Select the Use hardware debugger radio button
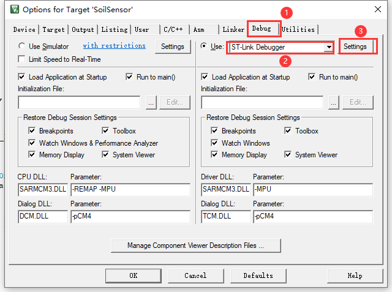 click(205, 47)
